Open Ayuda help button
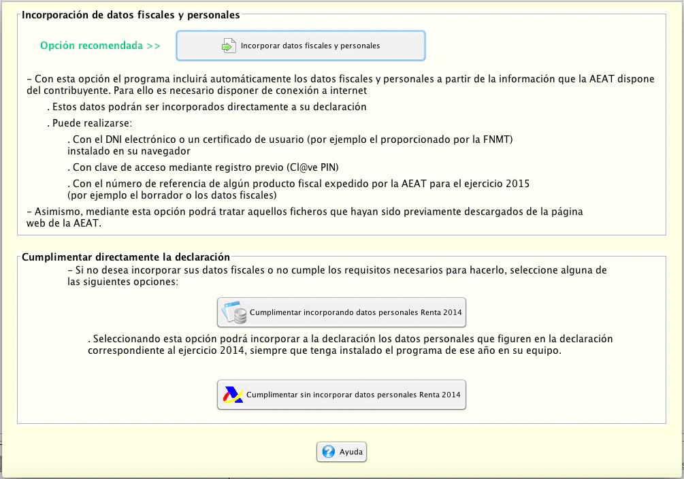The image size is (684, 479). [x=342, y=452]
